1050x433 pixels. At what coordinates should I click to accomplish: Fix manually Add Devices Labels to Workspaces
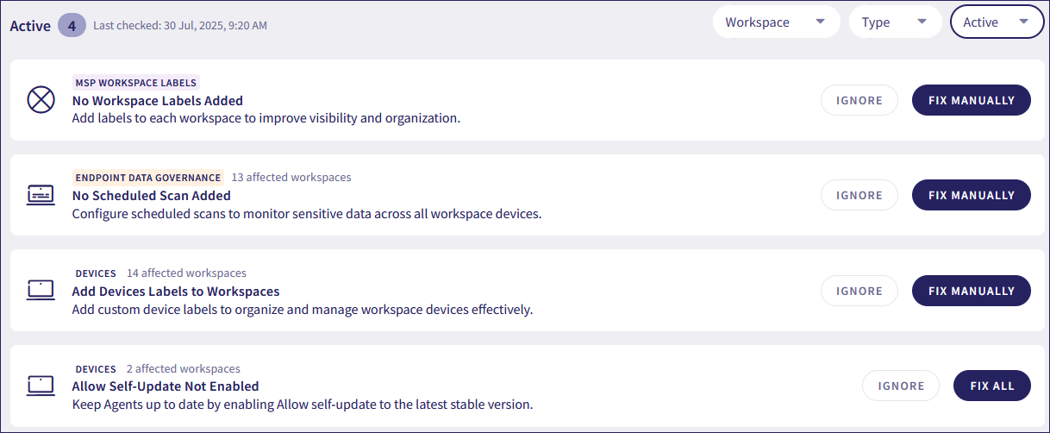tap(971, 291)
